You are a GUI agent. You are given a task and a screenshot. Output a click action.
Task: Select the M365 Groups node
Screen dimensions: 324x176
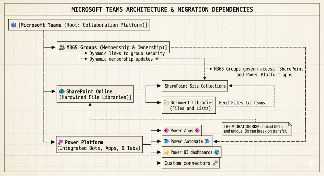(x=113, y=47)
